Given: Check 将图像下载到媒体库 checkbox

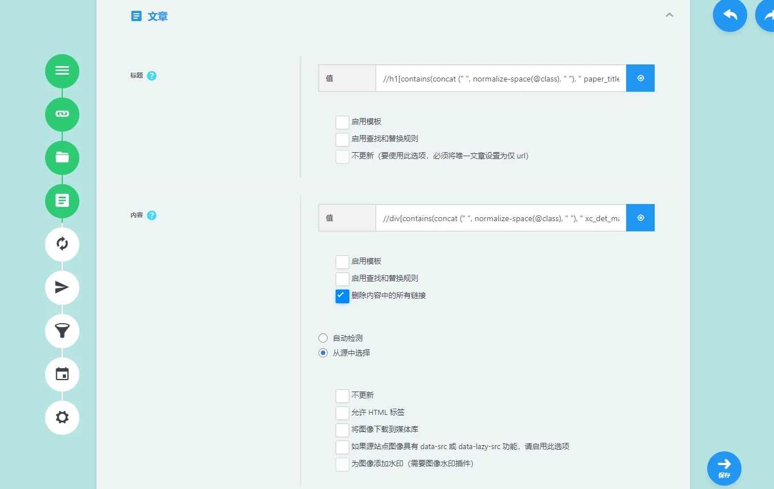Looking at the screenshot, I should (342, 430).
